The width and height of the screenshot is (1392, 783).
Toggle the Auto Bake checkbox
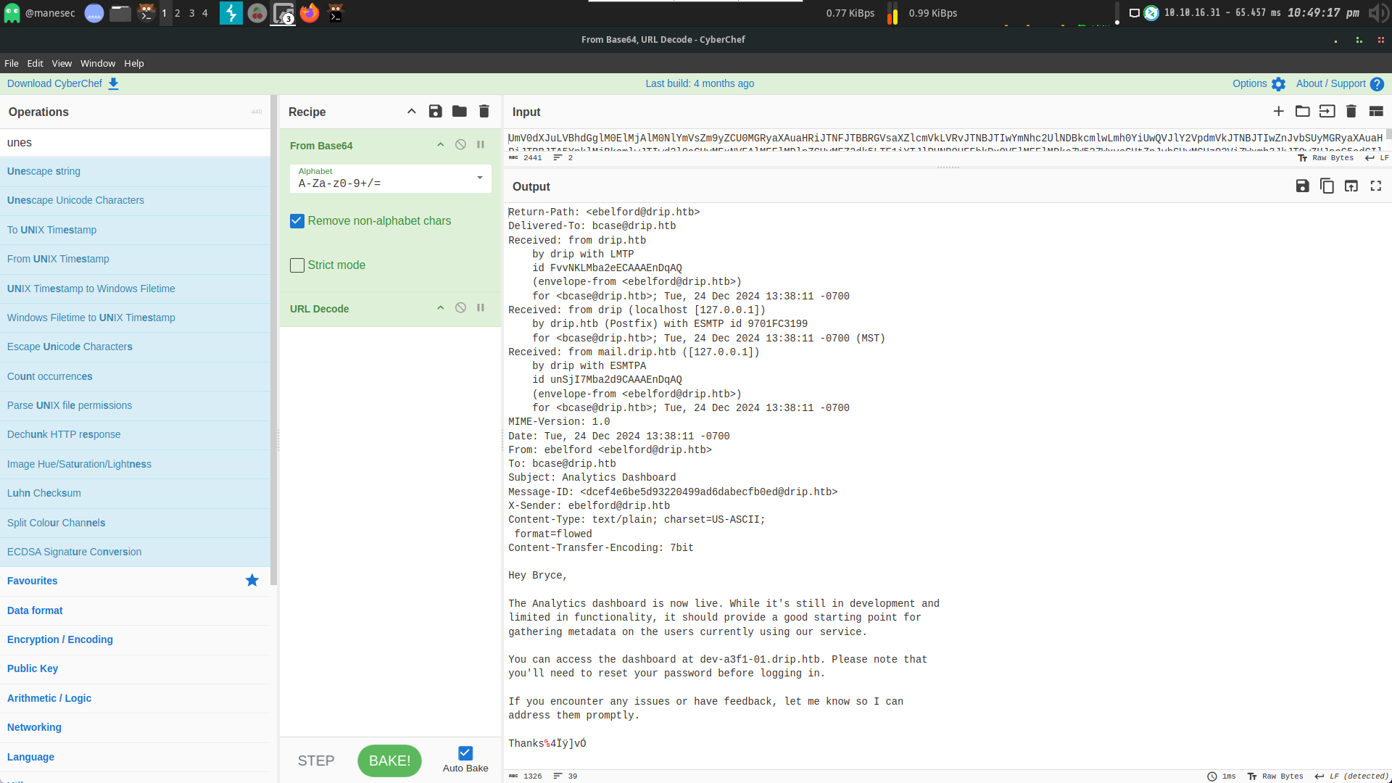[465, 753]
